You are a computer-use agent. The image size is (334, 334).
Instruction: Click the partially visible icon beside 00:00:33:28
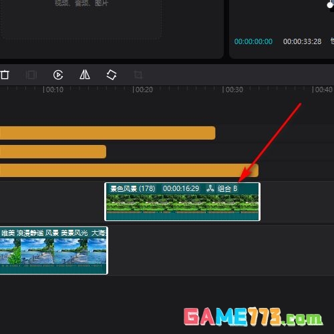coord(332,41)
